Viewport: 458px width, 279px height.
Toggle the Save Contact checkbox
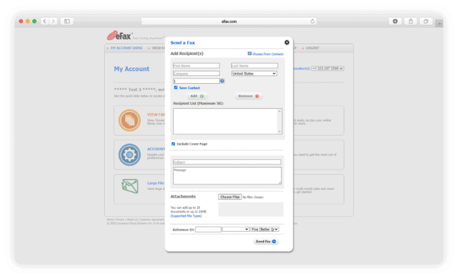click(x=176, y=88)
